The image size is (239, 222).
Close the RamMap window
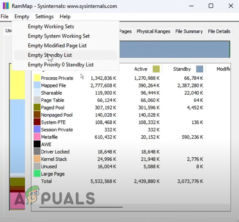tap(231, 6)
